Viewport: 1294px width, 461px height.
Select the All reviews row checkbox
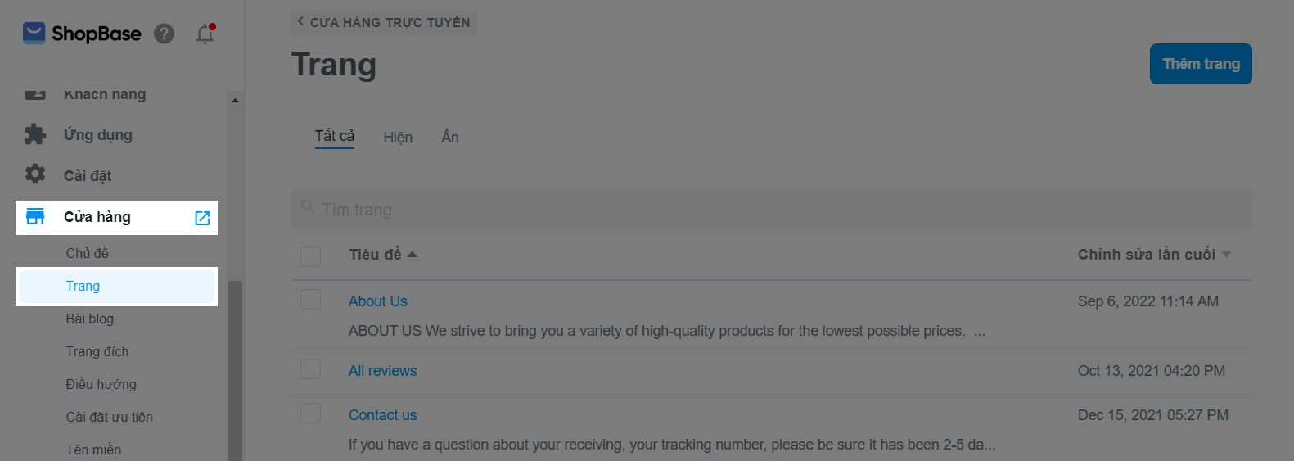click(310, 368)
